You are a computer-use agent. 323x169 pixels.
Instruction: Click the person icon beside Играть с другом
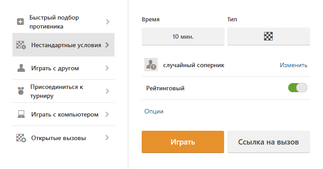click(x=21, y=68)
